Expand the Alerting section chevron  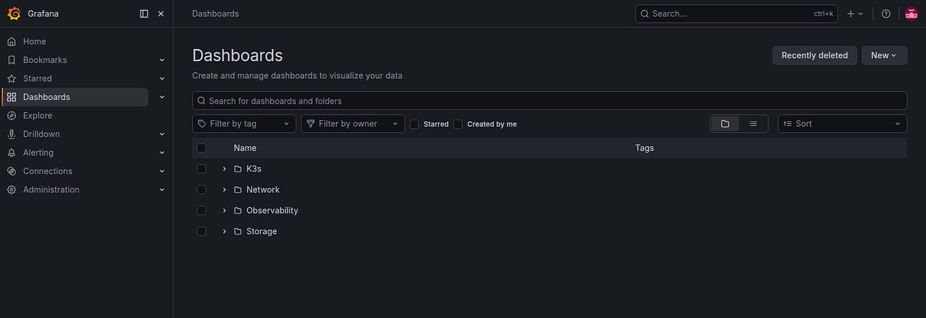coord(162,153)
